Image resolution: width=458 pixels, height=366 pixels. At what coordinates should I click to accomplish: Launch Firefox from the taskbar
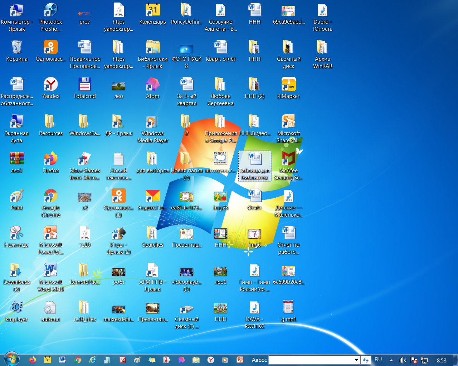33,360
